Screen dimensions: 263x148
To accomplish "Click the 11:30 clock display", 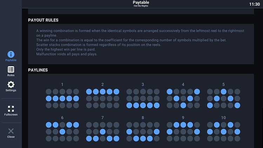I will point(254,4).
